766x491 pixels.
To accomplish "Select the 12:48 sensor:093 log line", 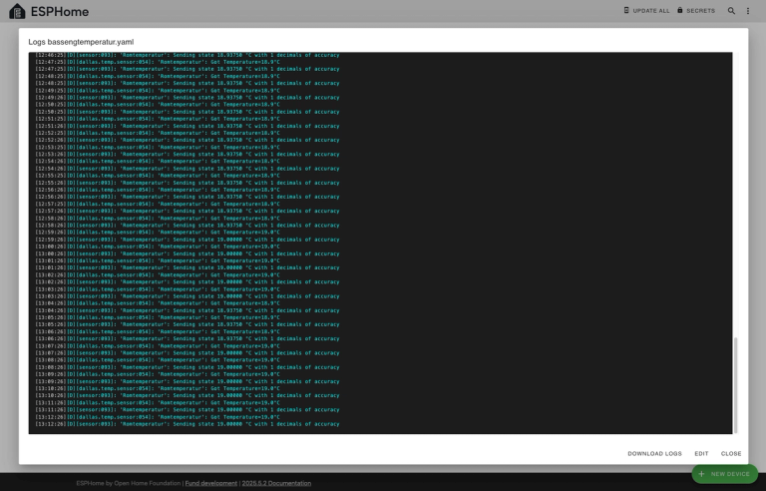I will (188, 83).
